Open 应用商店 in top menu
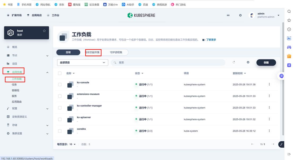The height and width of the screenshot is (160, 294). (34, 15)
